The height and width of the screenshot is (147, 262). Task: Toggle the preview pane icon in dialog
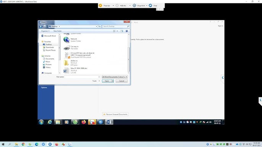click(122, 31)
